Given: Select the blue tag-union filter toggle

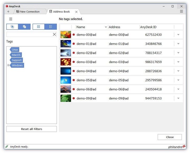Looking at the screenshot, I should coord(24,27).
